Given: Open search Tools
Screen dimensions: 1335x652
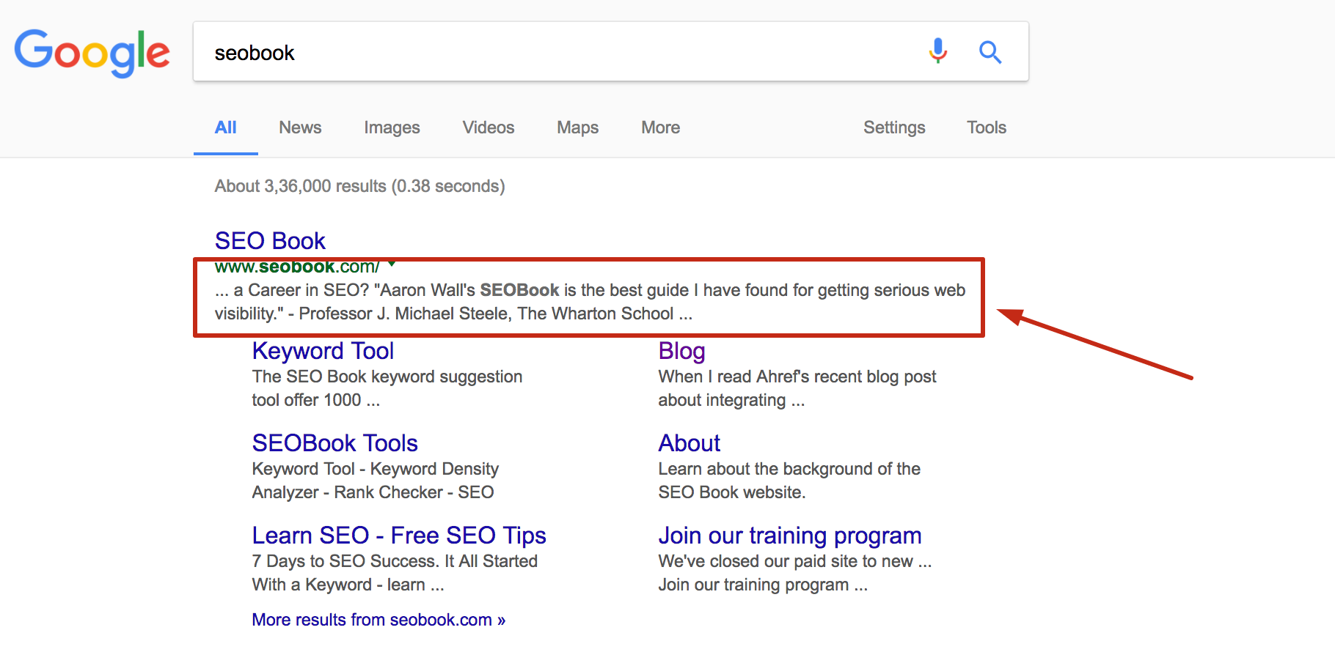Looking at the screenshot, I should pos(987,127).
